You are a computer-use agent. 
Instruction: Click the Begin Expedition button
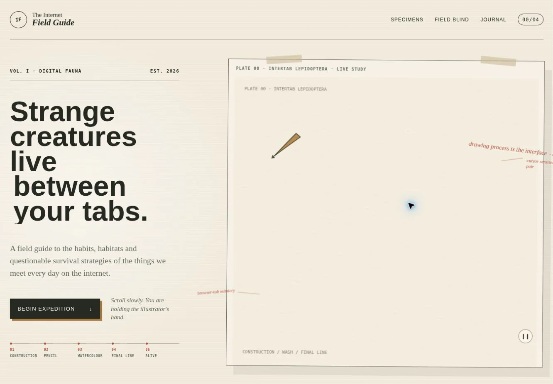tap(55, 309)
